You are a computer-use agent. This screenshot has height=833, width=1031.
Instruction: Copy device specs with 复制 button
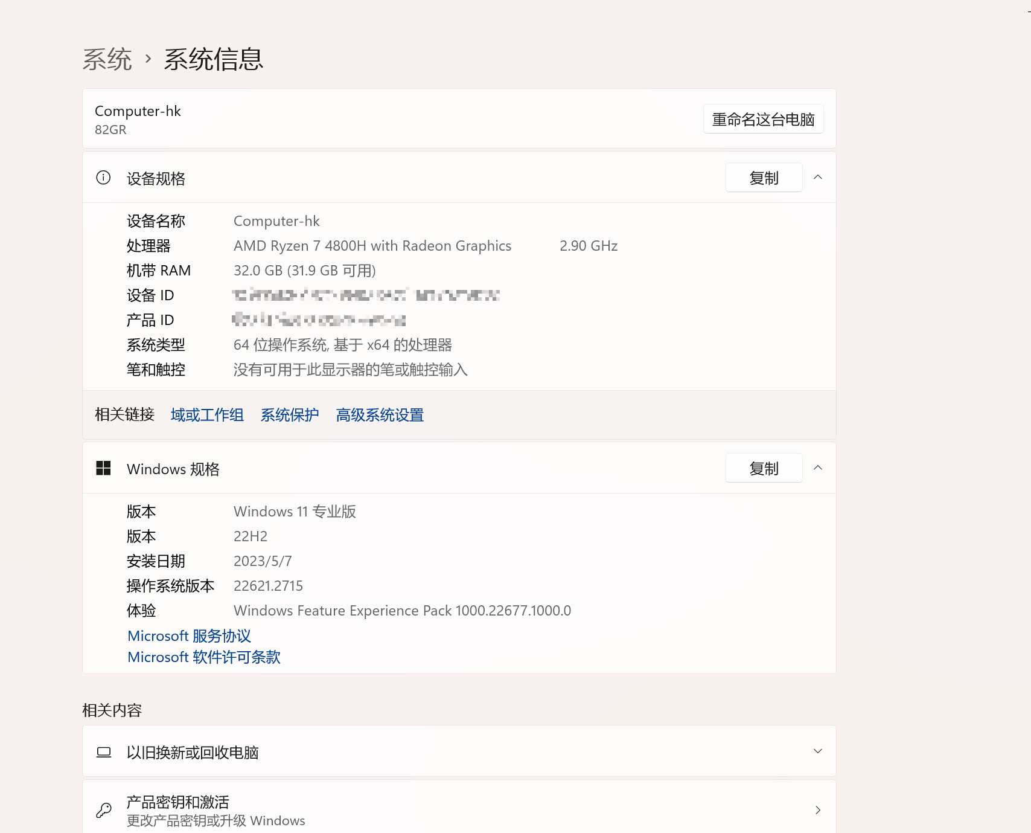[x=764, y=178]
